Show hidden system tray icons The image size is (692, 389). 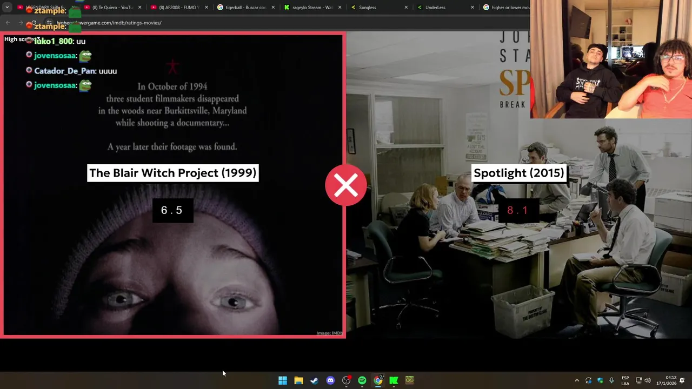click(x=577, y=380)
